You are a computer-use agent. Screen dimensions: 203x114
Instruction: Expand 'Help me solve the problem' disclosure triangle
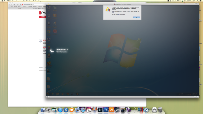tap(112, 15)
